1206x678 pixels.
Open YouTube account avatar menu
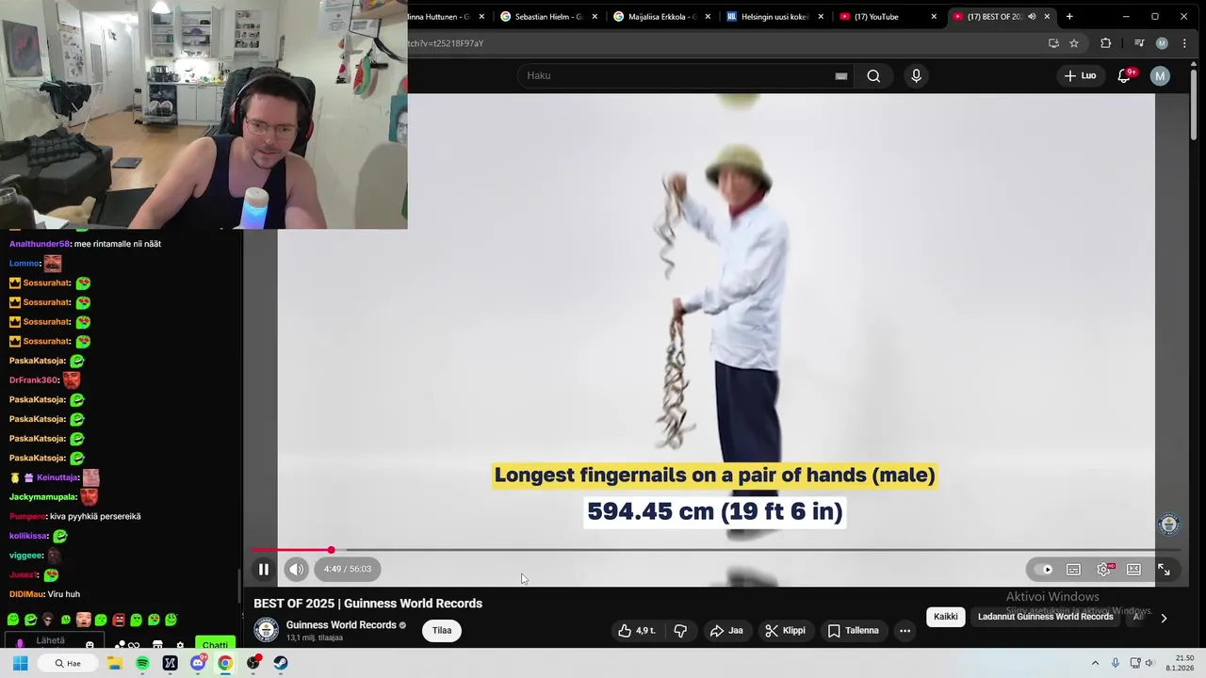(x=1160, y=75)
